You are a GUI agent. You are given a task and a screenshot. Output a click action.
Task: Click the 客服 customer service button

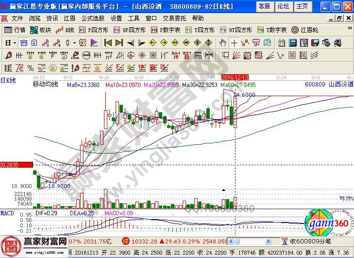(x=264, y=6)
